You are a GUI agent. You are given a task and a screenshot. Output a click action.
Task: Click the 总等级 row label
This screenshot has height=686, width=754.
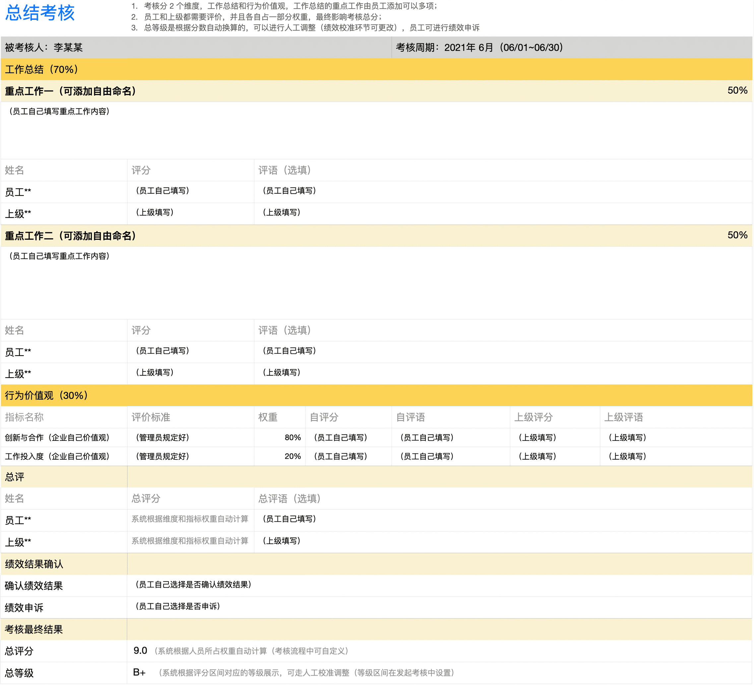(19, 673)
